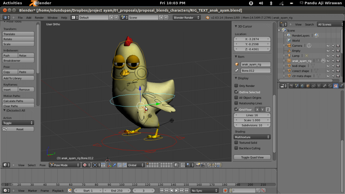Open the Render properties tab camera icon
Viewport: 345px width, 194px height.
[x=291, y=86]
